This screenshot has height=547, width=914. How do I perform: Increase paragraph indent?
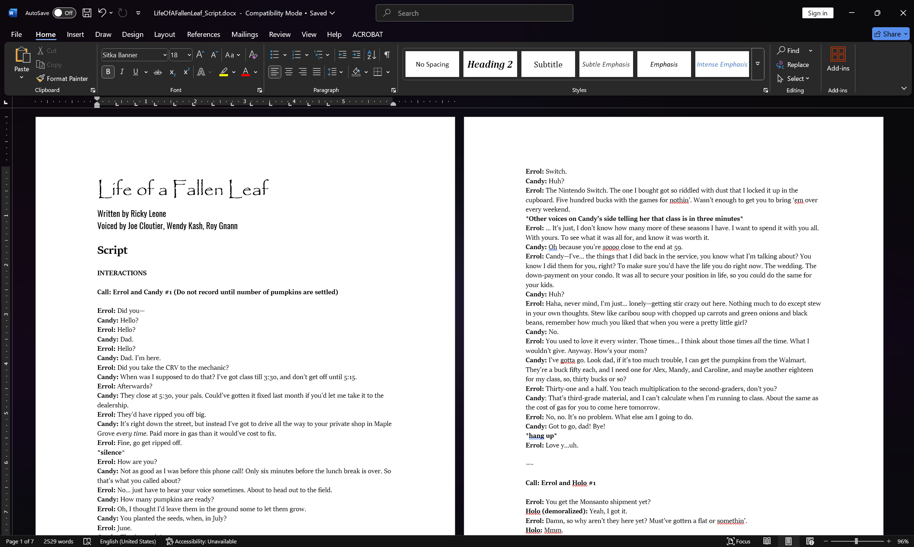[356, 54]
